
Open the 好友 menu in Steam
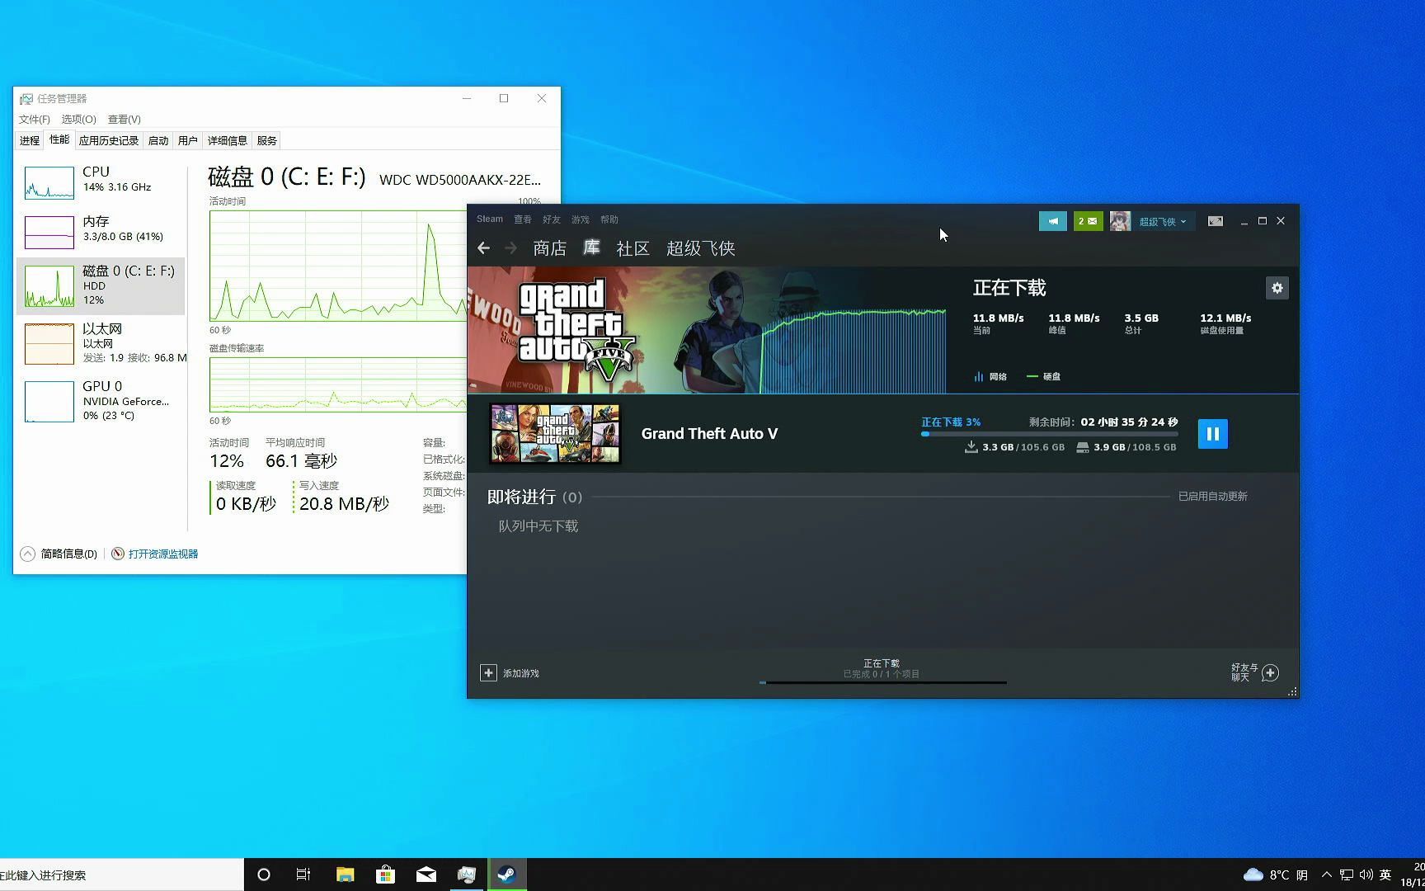click(x=552, y=219)
